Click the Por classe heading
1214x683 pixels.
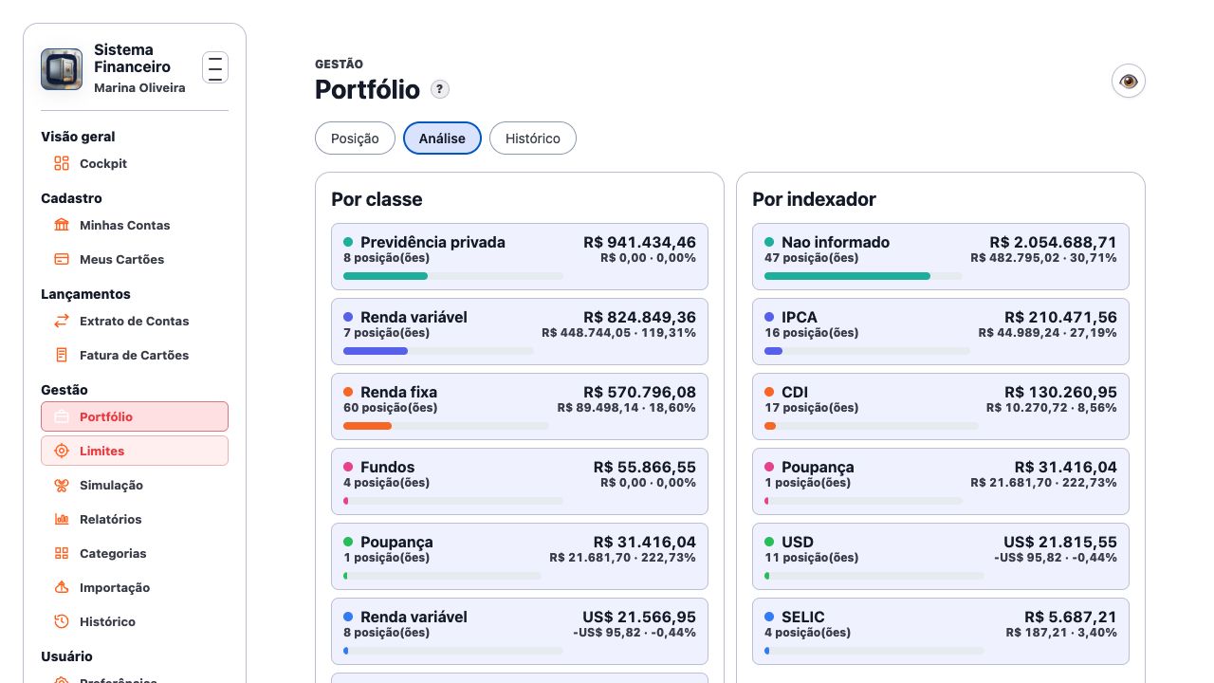click(x=377, y=199)
